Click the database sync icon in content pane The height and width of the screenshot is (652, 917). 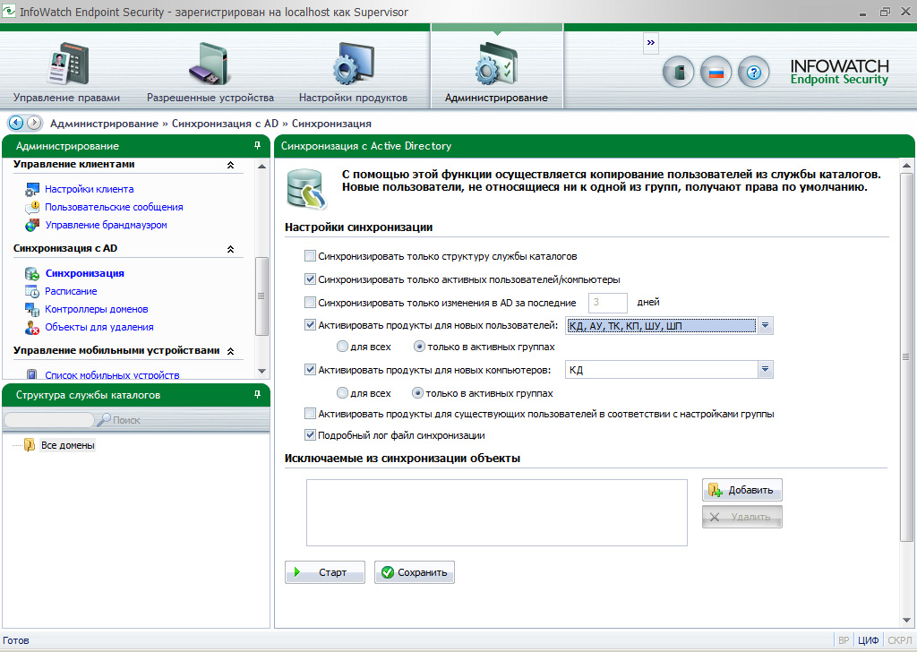[x=306, y=189]
